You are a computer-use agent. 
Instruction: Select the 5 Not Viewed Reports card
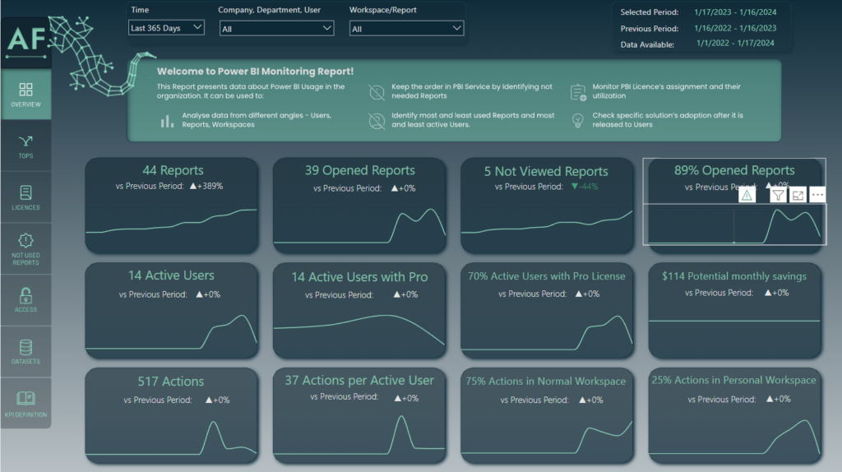tap(547, 205)
